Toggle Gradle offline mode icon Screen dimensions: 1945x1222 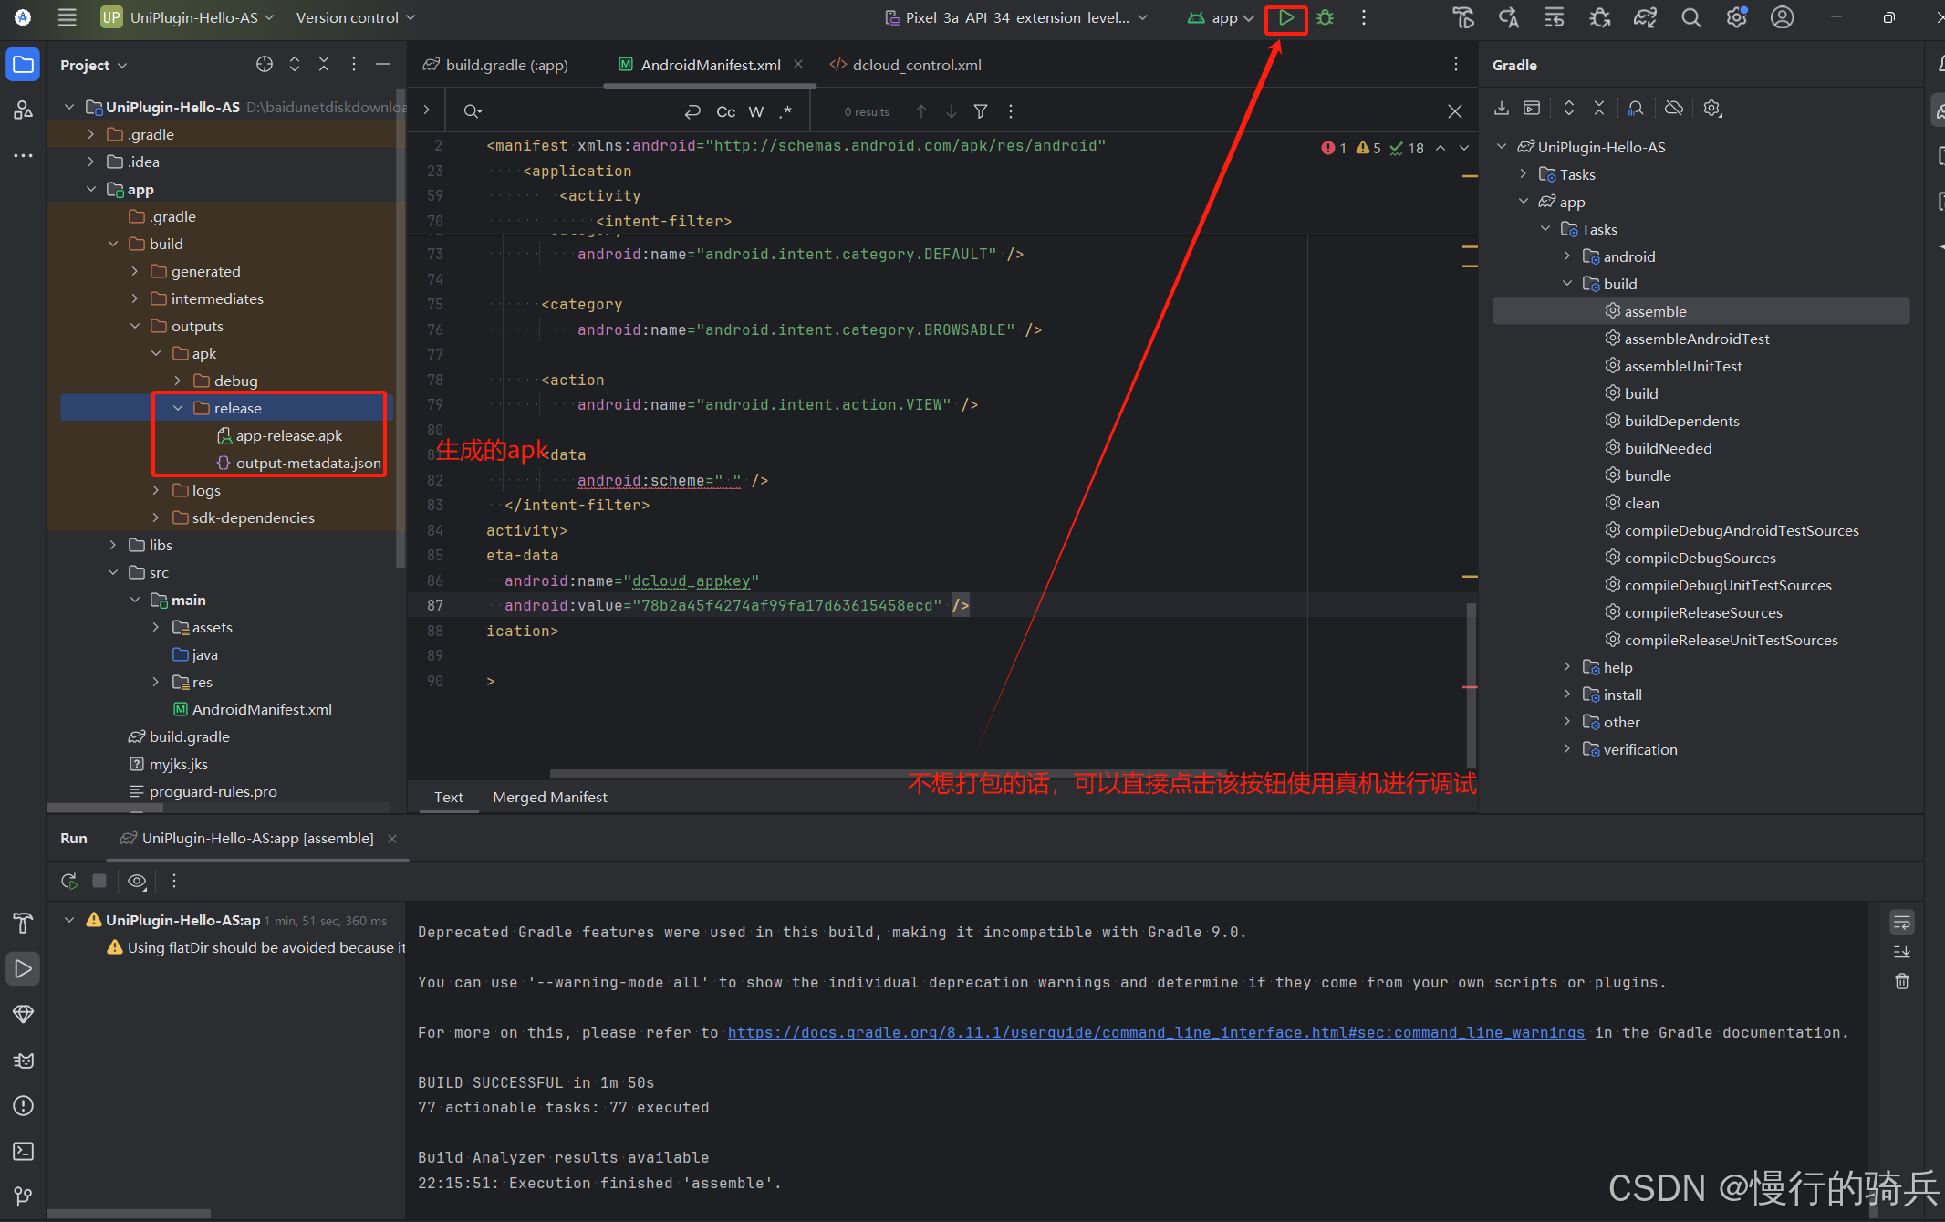pyautogui.click(x=1674, y=109)
